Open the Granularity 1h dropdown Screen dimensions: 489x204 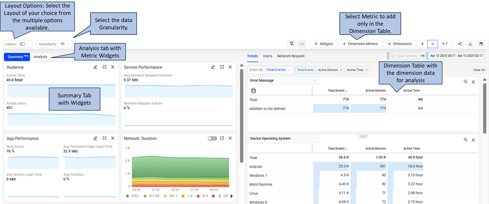click(x=64, y=44)
